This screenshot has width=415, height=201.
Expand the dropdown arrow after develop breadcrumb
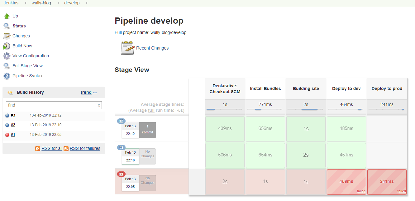click(86, 3)
